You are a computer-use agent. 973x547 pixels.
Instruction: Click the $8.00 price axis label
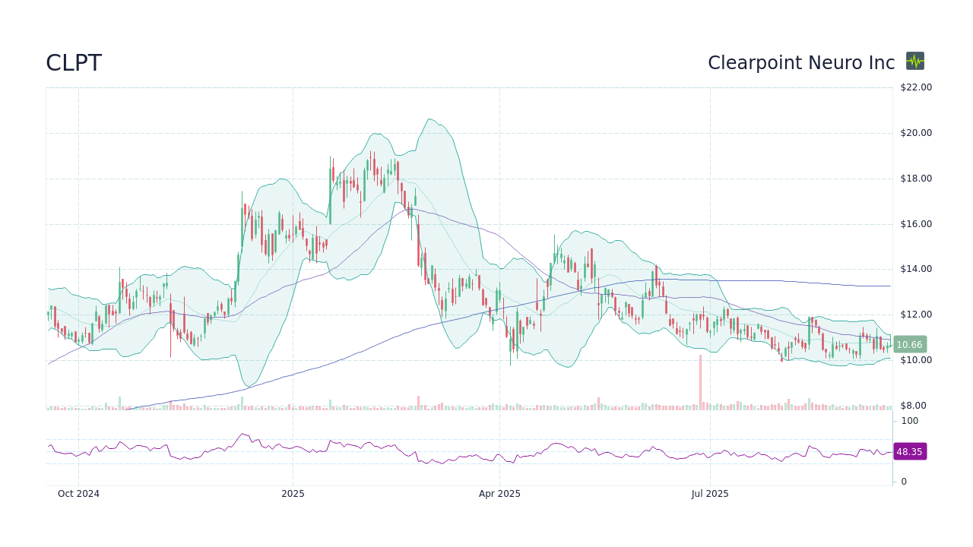tap(914, 406)
